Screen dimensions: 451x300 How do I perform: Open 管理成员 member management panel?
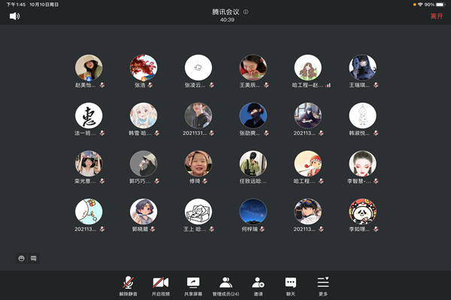(225, 284)
